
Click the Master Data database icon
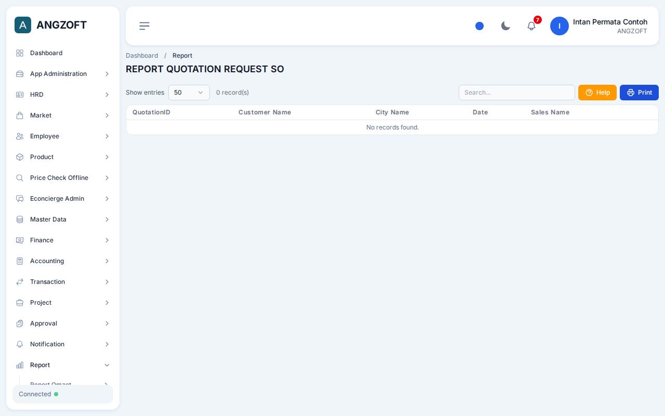[x=20, y=219]
